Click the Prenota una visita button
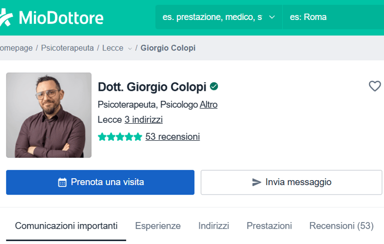Image resolution: width=384 pixels, height=244 pixels. click(x=100, y=183)
